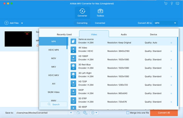Select the 3D Left-Right preset icon
183x118 pixels.
[x=73, y=75]
